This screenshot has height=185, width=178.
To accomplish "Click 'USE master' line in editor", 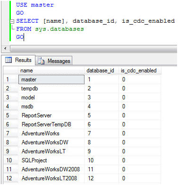I will [x=35, y=5].
